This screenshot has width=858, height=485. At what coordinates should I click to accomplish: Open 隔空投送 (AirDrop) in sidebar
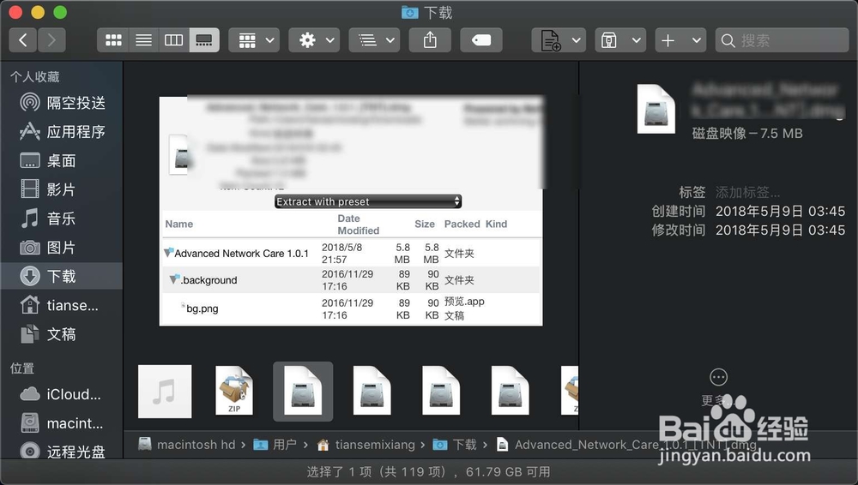62,103
